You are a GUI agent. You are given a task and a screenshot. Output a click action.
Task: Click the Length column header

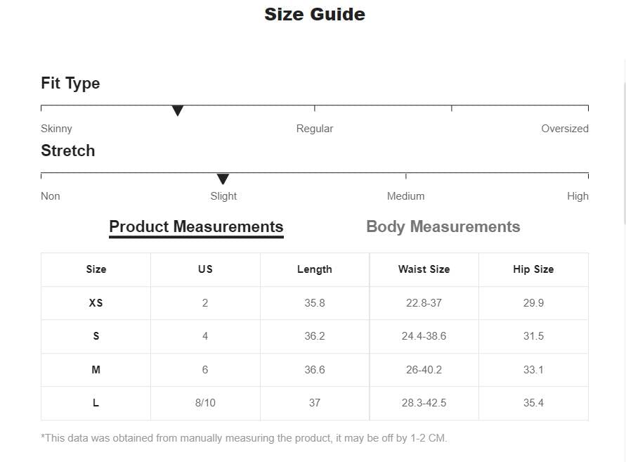[x=315, y=269]
